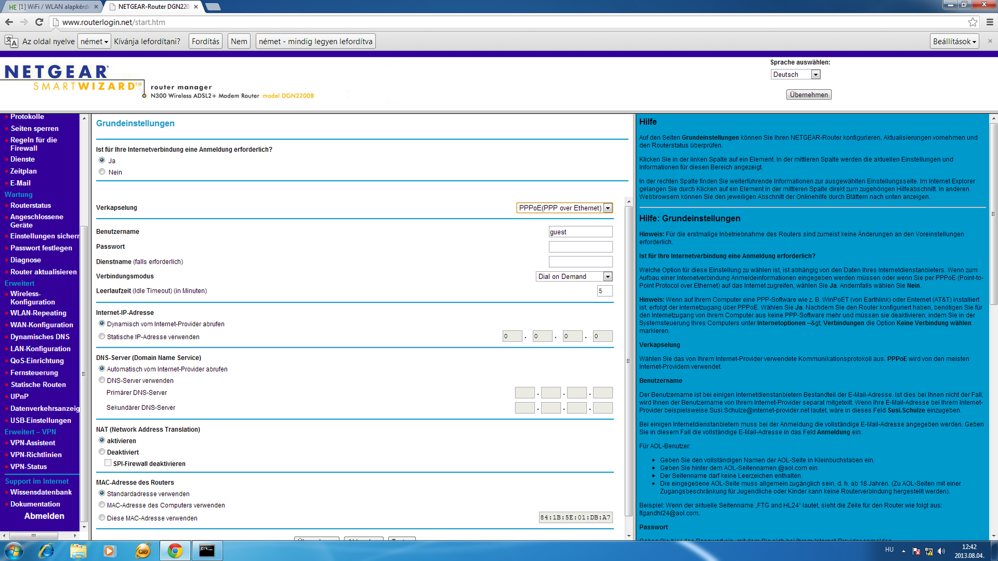Focus the Passwort input field

pyautogui.click(x=581, y=247)
